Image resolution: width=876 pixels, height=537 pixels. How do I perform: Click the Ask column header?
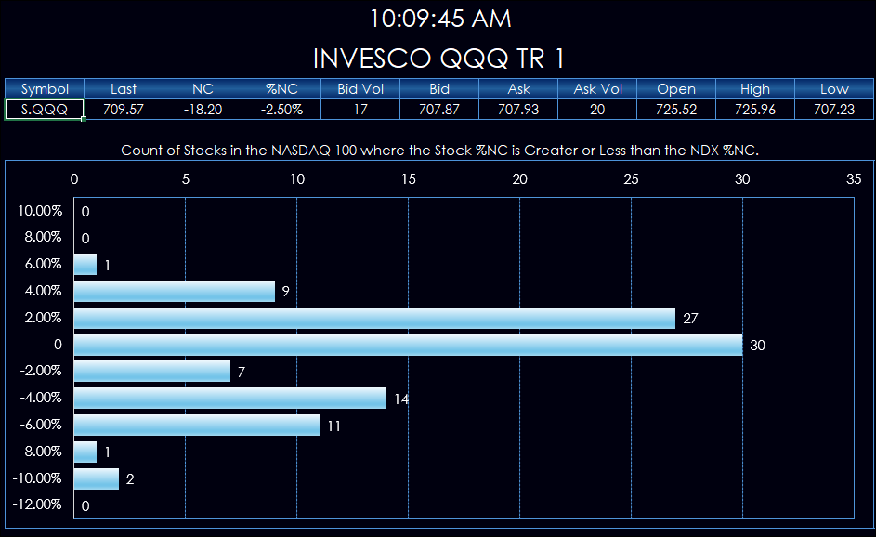(x=518, y=89)
